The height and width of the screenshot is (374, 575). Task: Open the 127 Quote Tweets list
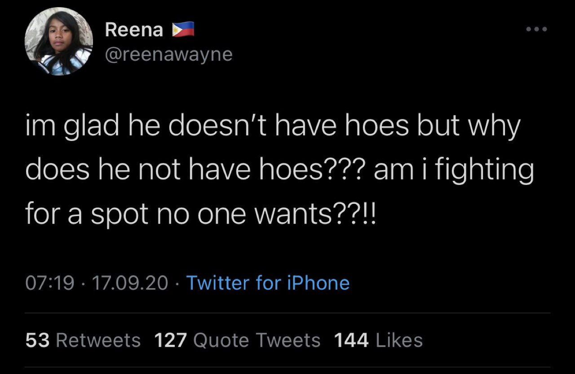pos(237,340)
